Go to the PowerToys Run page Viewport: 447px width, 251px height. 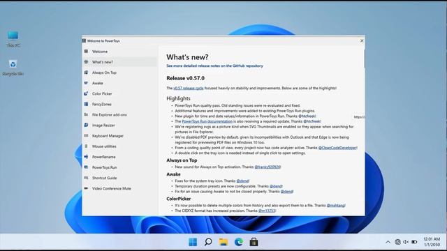pos(119,167)
